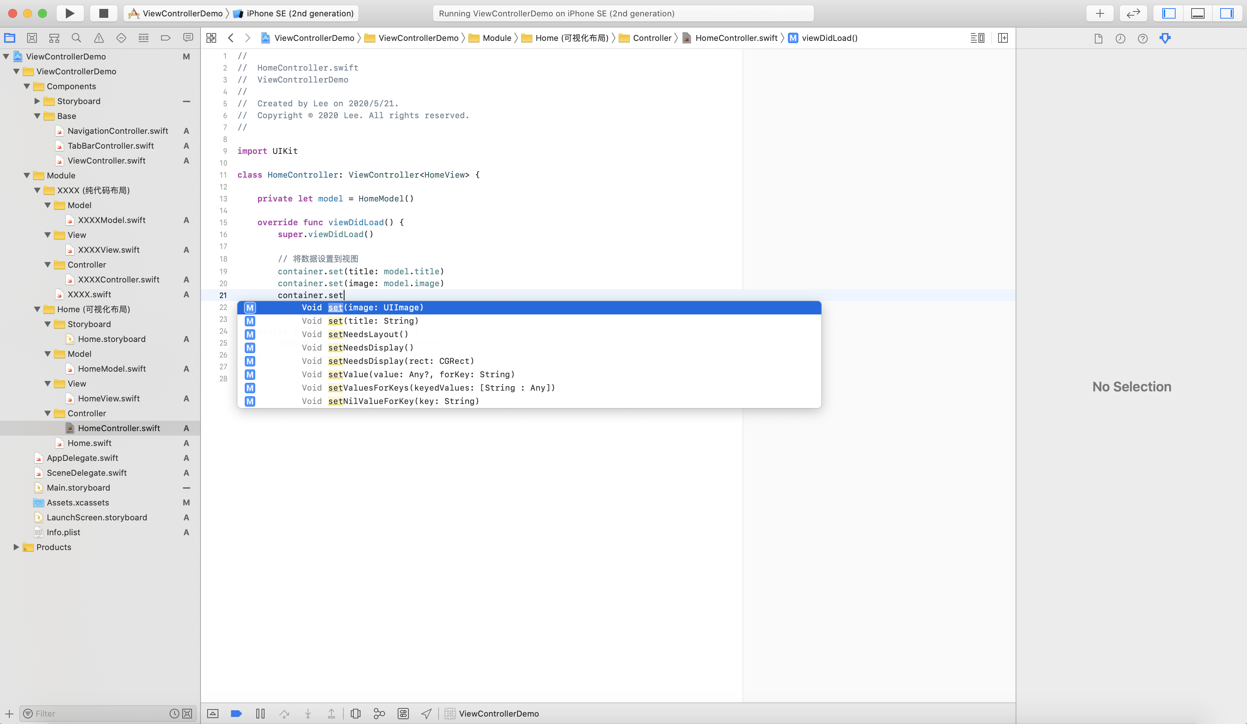Choose setNeedsLayout() from the autocomplete list
This screenshot has width=1247, height=724.
click(368, 334)
